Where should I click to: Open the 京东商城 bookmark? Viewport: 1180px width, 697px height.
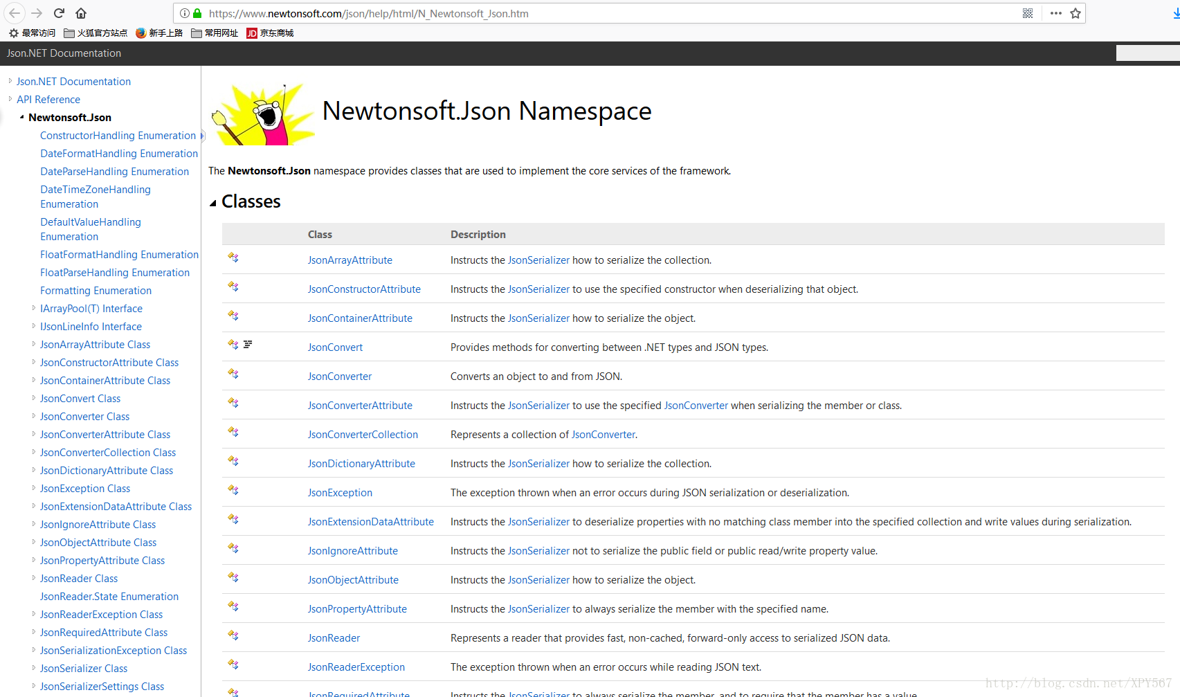270,33
